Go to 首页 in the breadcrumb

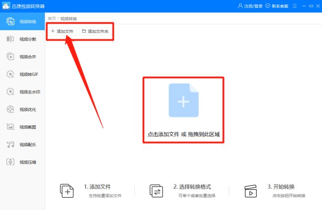click(52, 18)
